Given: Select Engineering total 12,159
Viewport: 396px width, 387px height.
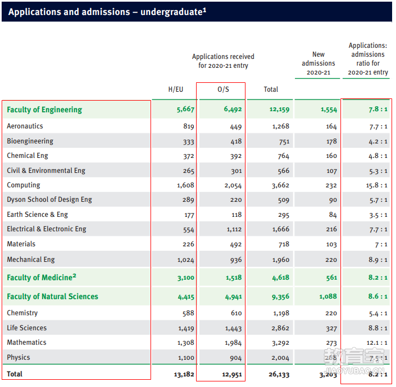Looking at the screenshot, I should (x=279, y=110).
